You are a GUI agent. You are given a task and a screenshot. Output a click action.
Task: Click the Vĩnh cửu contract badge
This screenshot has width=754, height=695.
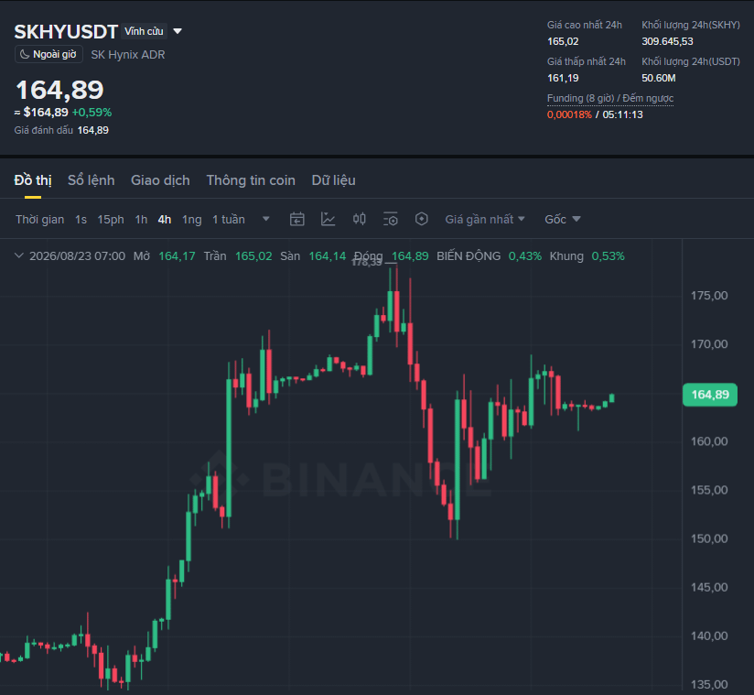[x=144, y=31]
